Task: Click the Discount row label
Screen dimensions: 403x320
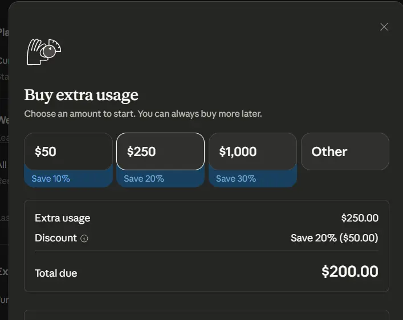Action: coord(55,238)
